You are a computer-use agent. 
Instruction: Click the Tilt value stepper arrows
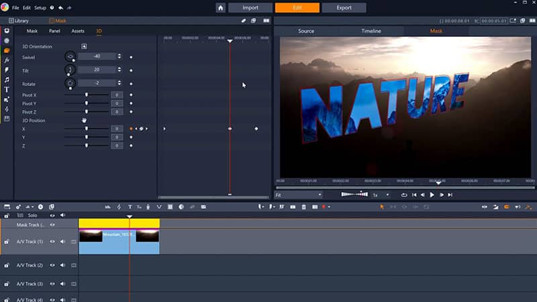coord(119,70)
